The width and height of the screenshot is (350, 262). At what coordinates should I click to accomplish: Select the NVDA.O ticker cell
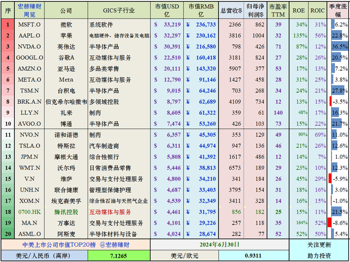click(x=29, y=46)
